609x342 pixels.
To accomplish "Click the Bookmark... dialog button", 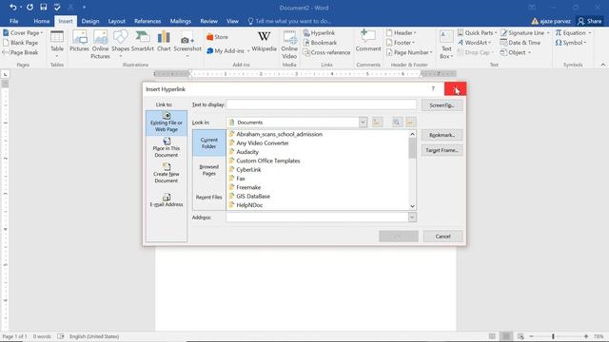I will 442,135.
